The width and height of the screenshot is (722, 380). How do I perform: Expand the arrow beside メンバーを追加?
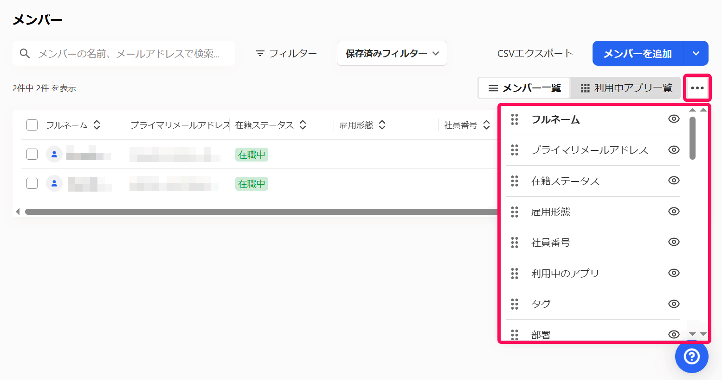point(696,53)
